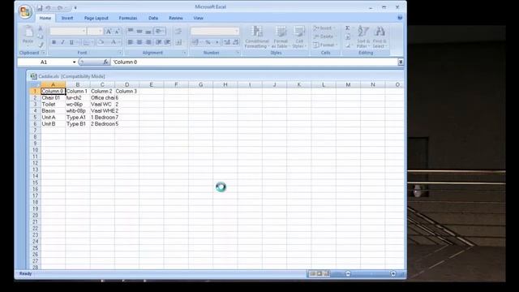Open Conditional Formatting menu
This screenshot has height=292, width=519.
point(257,37)
